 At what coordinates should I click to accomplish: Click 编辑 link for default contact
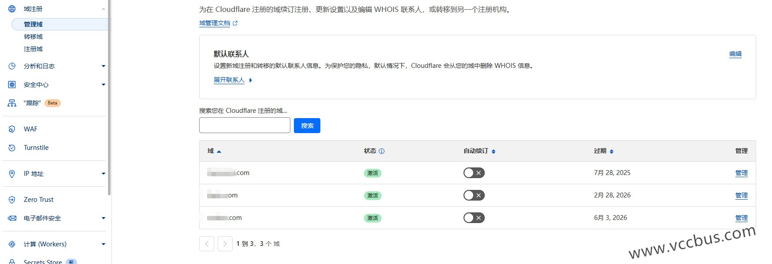click(735, 54)
